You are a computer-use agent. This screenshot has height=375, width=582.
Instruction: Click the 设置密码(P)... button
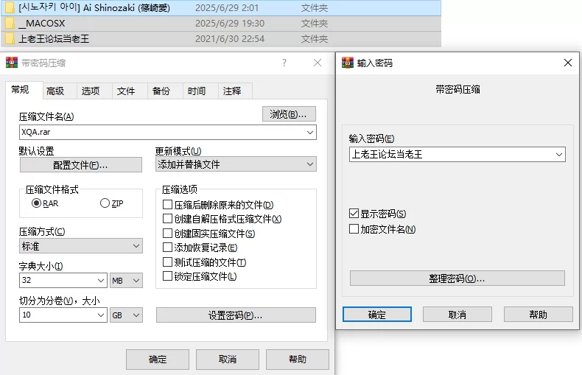click(236, 315)
